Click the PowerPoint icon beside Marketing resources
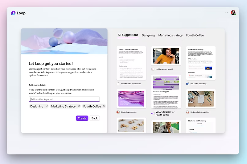 [118, 112]
